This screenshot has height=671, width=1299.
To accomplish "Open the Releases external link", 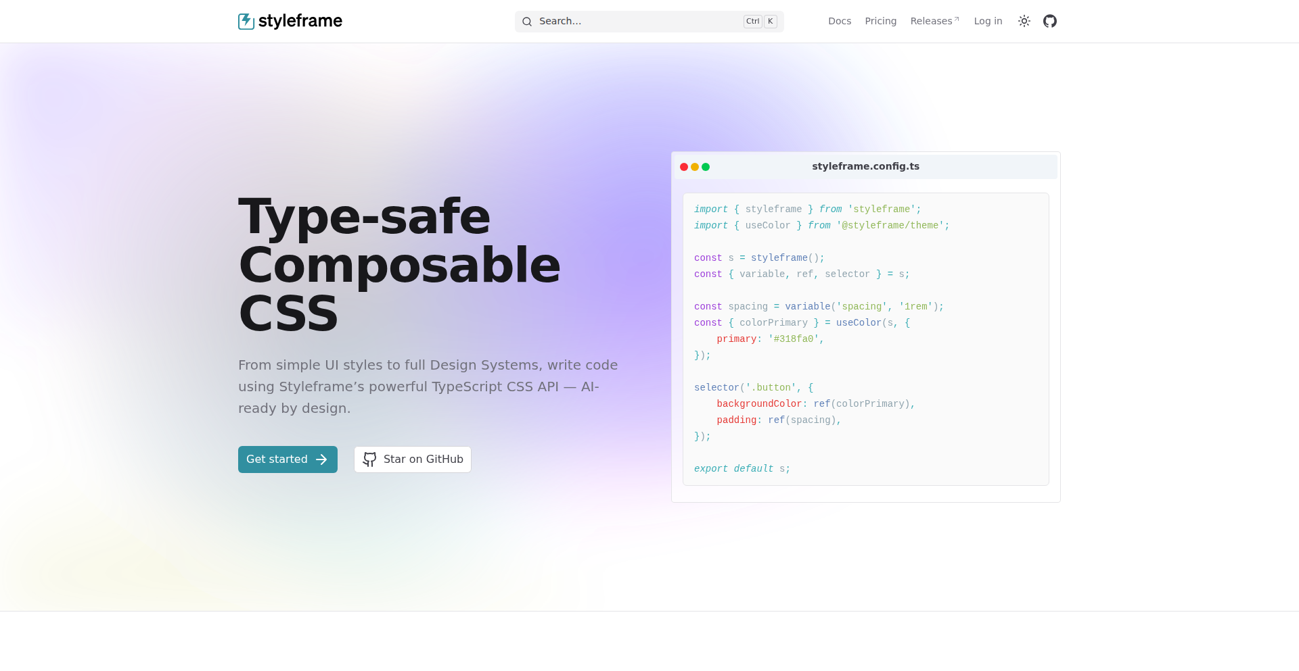I will point(931,22).
